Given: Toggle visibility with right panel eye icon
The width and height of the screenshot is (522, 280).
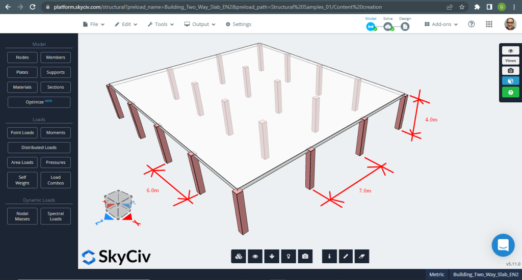Looking at the screenshot, I should coord(510,50).
